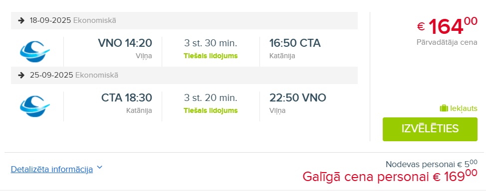The height and width of the screenshot is (191, 486).
Task: Click the return Tiešais lidojums label
Action: 211,110
